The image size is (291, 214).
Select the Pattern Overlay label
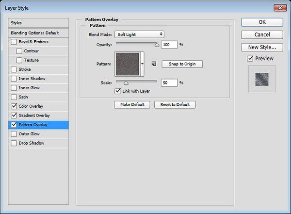33,125
